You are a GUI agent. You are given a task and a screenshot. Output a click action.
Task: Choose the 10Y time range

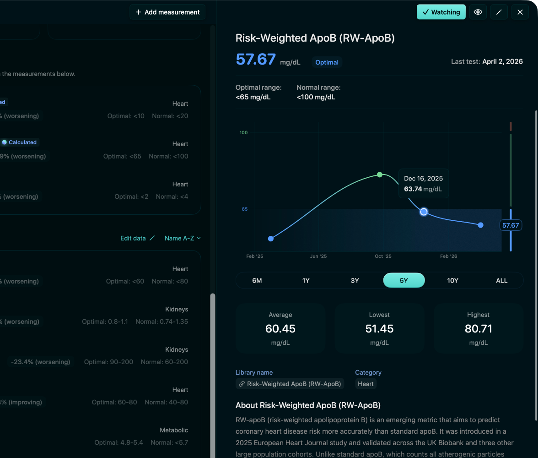(452, 280)
